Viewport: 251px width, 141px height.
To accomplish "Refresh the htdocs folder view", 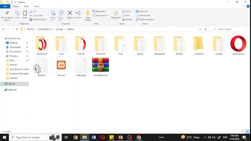I will pos(206,29).
